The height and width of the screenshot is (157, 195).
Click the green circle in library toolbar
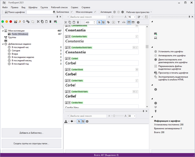pos(3,22)
